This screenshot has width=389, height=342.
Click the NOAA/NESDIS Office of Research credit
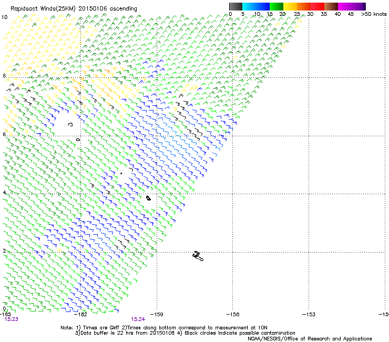(x=310, y=339)
